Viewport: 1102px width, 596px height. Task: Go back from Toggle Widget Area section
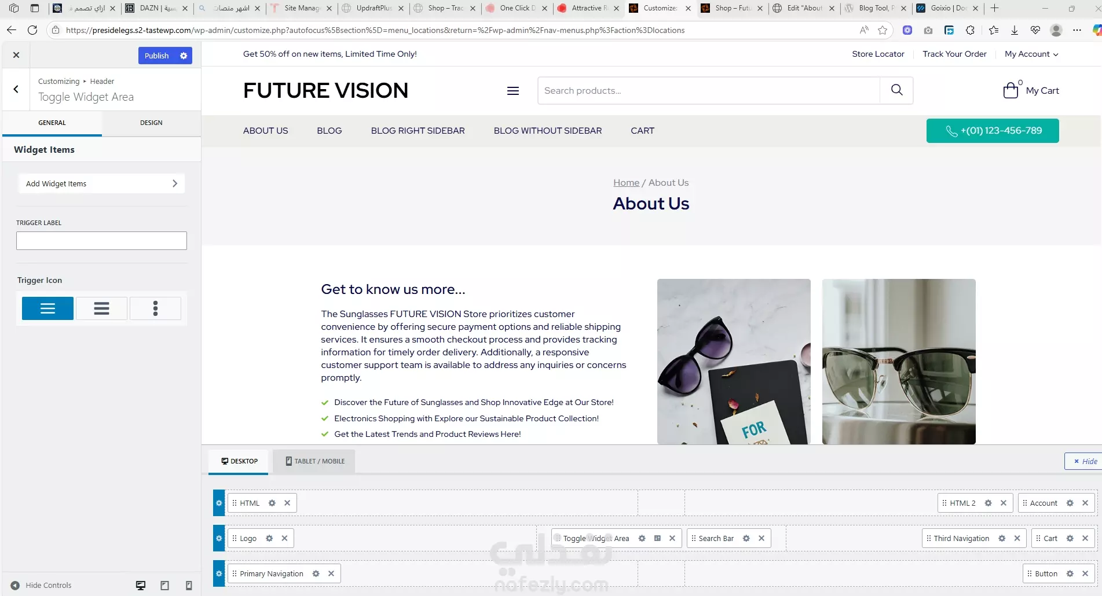pos(16,89)
